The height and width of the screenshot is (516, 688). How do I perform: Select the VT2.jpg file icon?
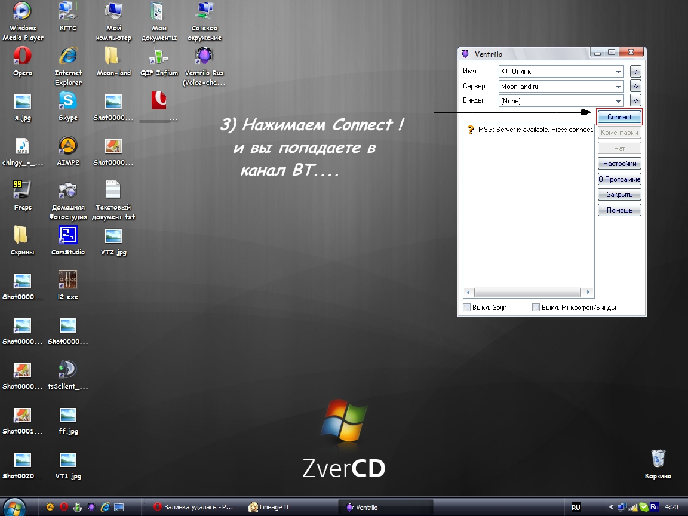(x=113, y=241)
